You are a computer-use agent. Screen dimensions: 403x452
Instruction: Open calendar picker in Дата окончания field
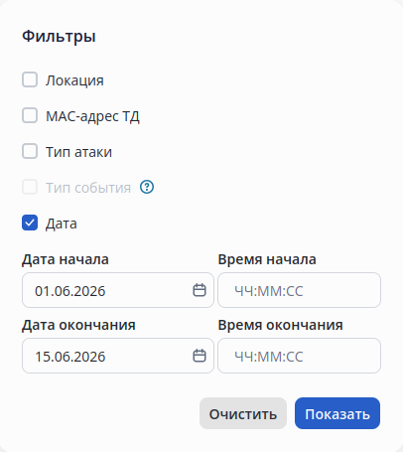(200, 356)
